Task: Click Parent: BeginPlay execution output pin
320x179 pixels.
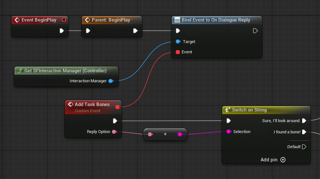Action: pos(135,31)
